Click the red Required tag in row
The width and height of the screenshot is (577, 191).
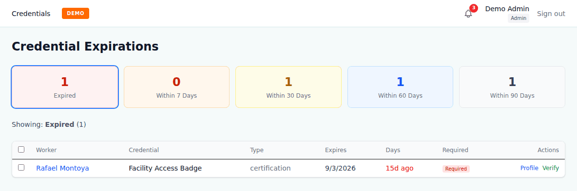pos(456,169)
